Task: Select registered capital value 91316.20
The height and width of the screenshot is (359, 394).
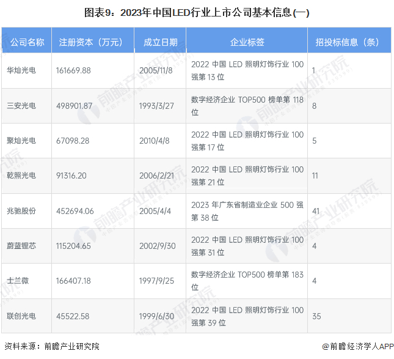Action: pyautogui.click(x=71, y=176)
